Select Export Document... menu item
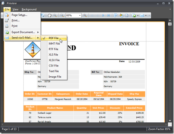The height and width of the screenshot is (134, 174). 22,32
